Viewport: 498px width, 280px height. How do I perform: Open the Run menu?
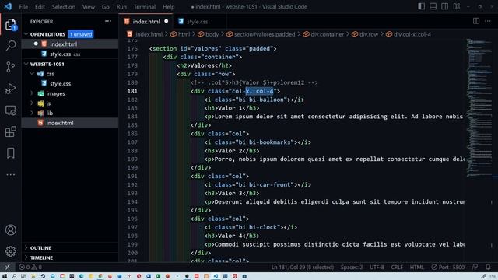(121, 7)
